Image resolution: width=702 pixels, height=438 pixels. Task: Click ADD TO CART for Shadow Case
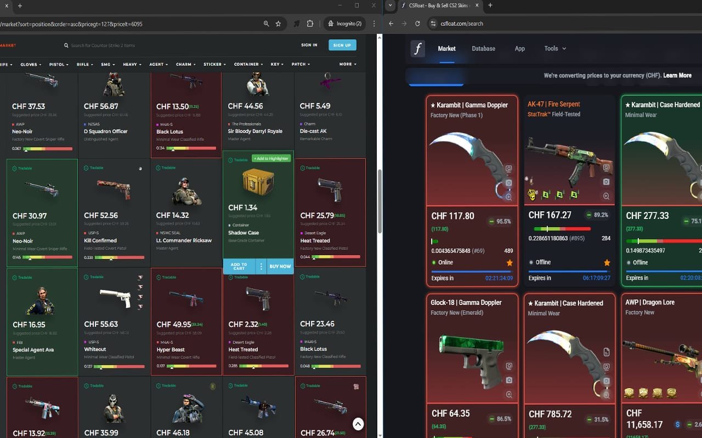tap(239, 266)
